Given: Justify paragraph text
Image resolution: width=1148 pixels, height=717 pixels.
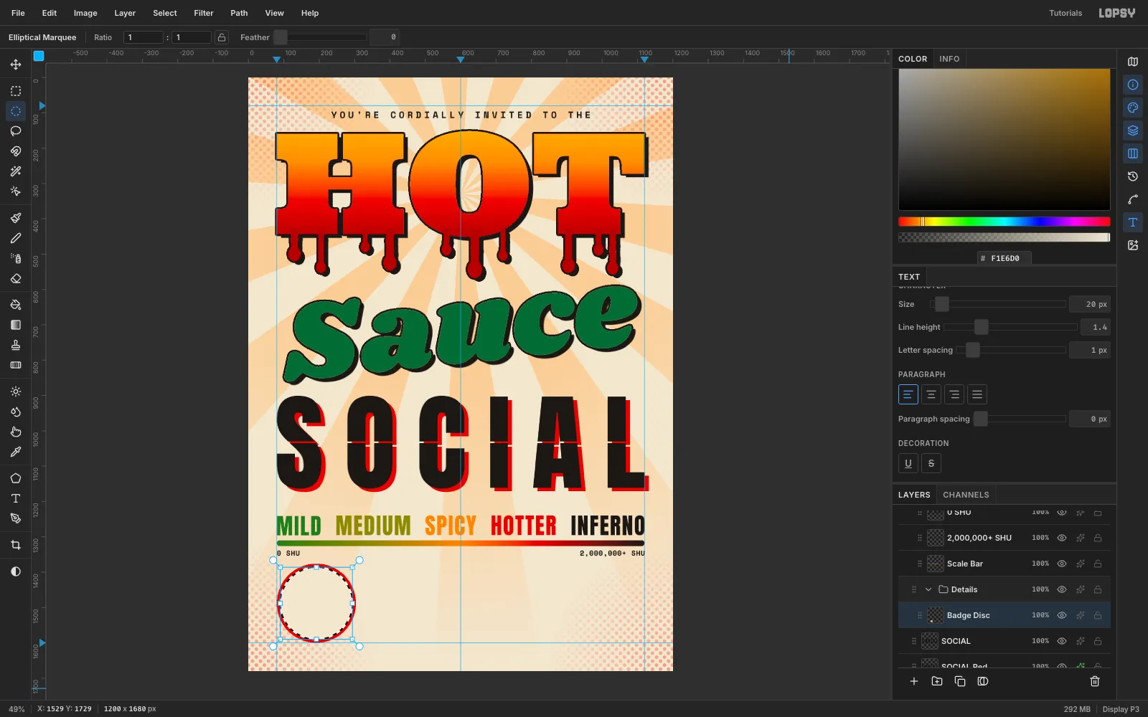Looking at the screenshot, I should click(977, 394).
